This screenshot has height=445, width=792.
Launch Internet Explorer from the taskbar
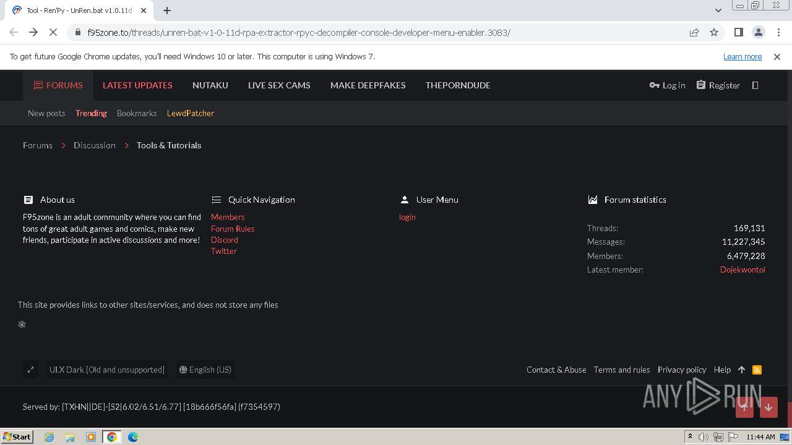[49, 437]
